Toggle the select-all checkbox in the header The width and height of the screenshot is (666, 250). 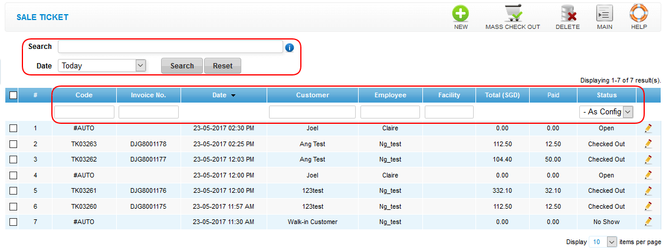pyautogui.click(x=13, y=95)
